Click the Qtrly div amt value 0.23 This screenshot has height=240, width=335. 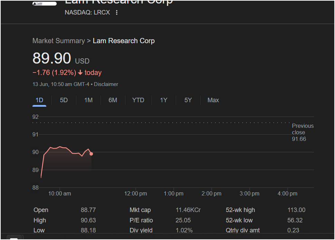(x=293, y=230)
